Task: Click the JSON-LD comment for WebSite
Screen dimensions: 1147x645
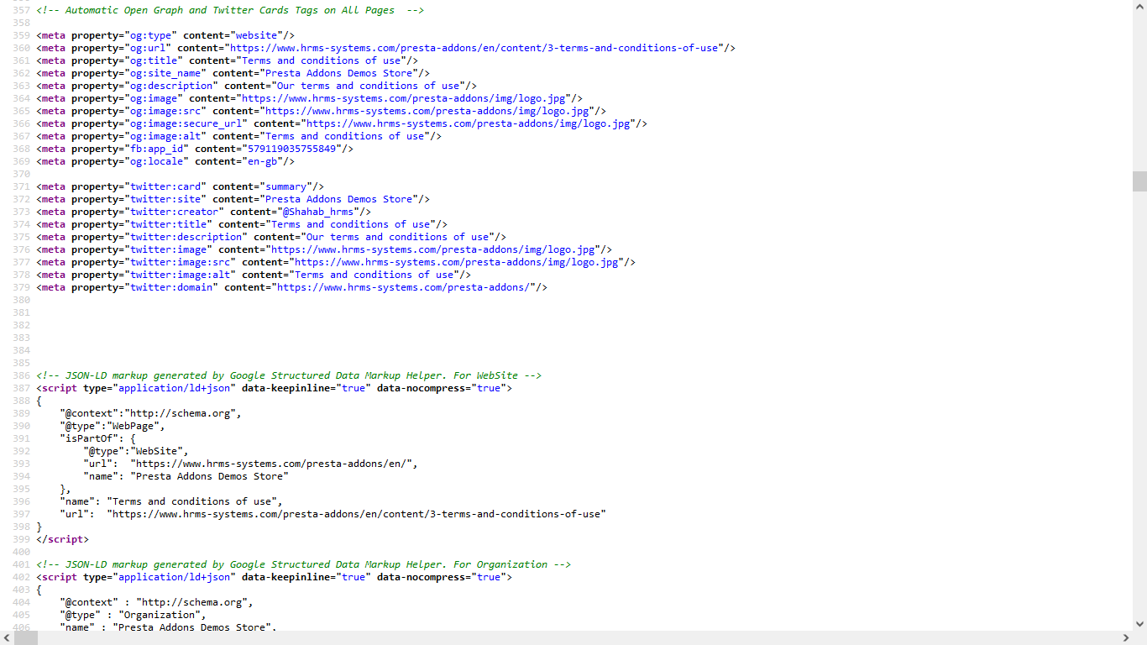Action: (x=289, y=375)
